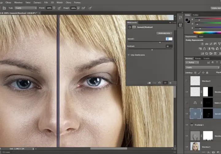Screen dimensions: 221x154
Task: Show the hidden Warstwa 8 layer
Action: pos(187,81)
